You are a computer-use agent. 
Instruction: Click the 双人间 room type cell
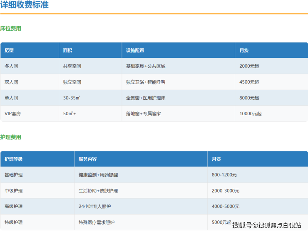click(11, 82)
